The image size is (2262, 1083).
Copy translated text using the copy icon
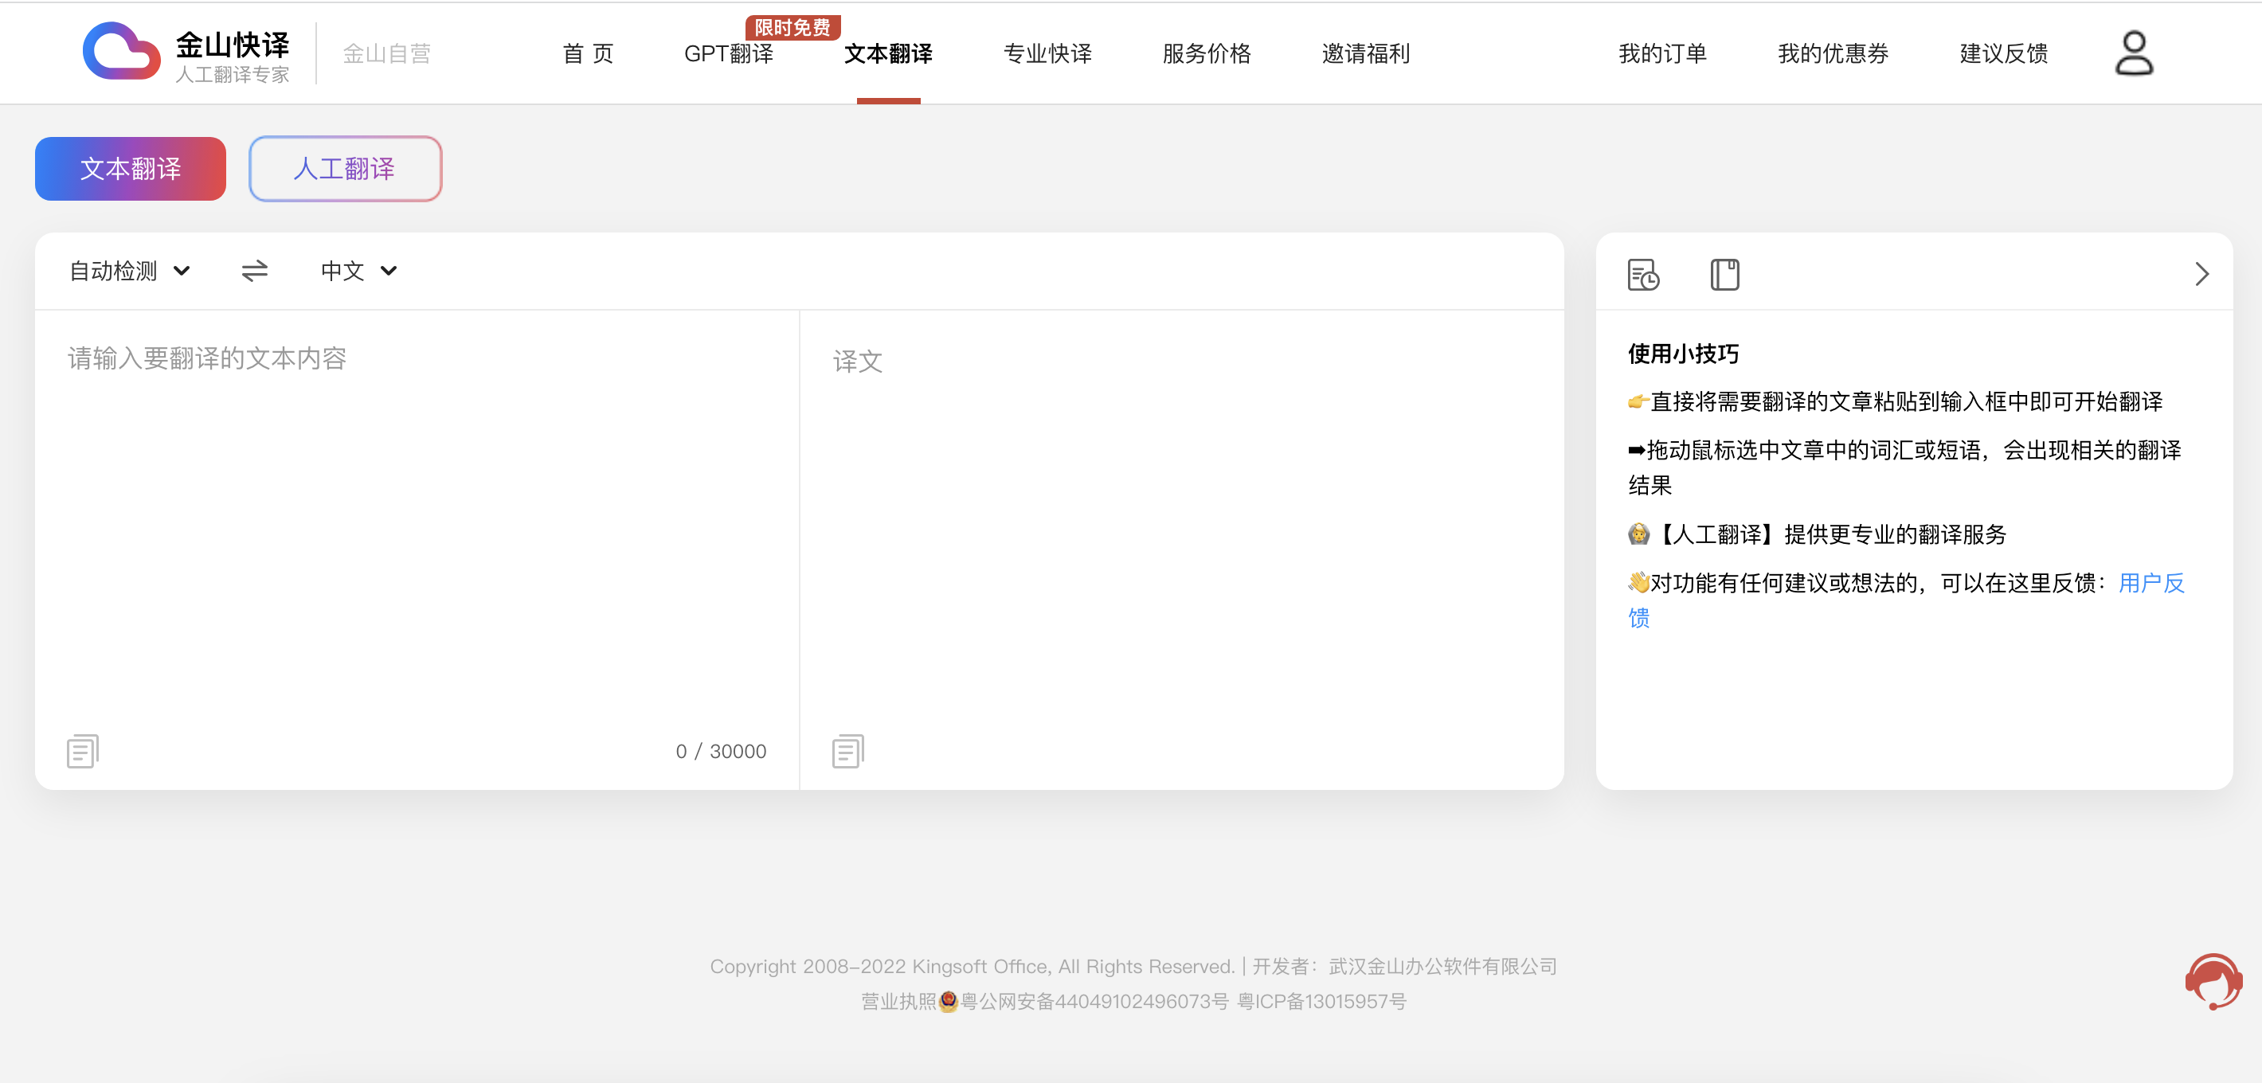(848, 751)
